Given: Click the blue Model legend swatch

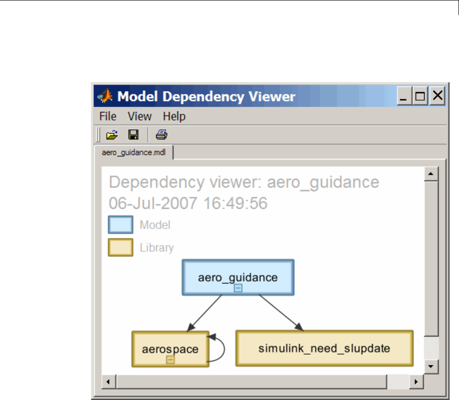Looking at the screenshot, I should point(121,225).
